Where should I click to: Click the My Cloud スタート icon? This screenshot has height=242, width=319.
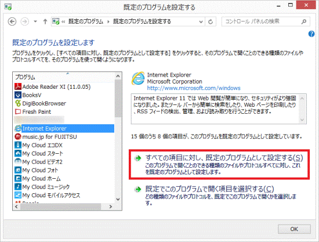pos(18,153)
